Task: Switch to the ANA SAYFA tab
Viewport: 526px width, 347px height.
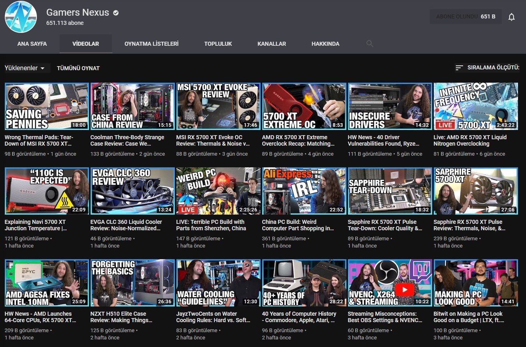Action: point(32,44)
